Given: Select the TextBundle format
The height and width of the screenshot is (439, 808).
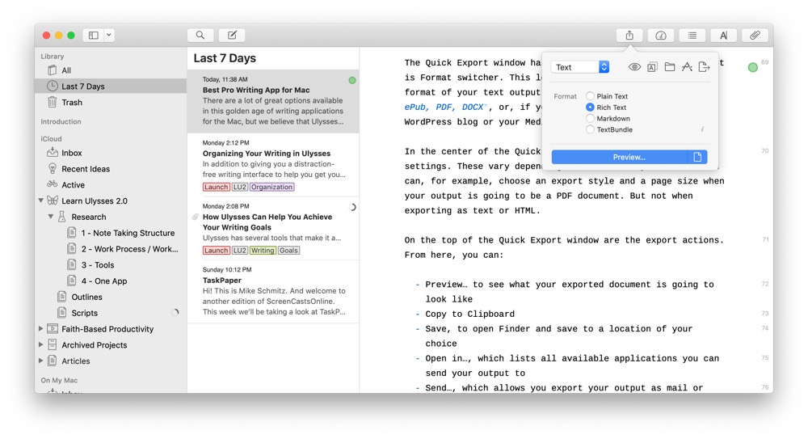Looking at the screenshot, I should [x=609, y=129].
